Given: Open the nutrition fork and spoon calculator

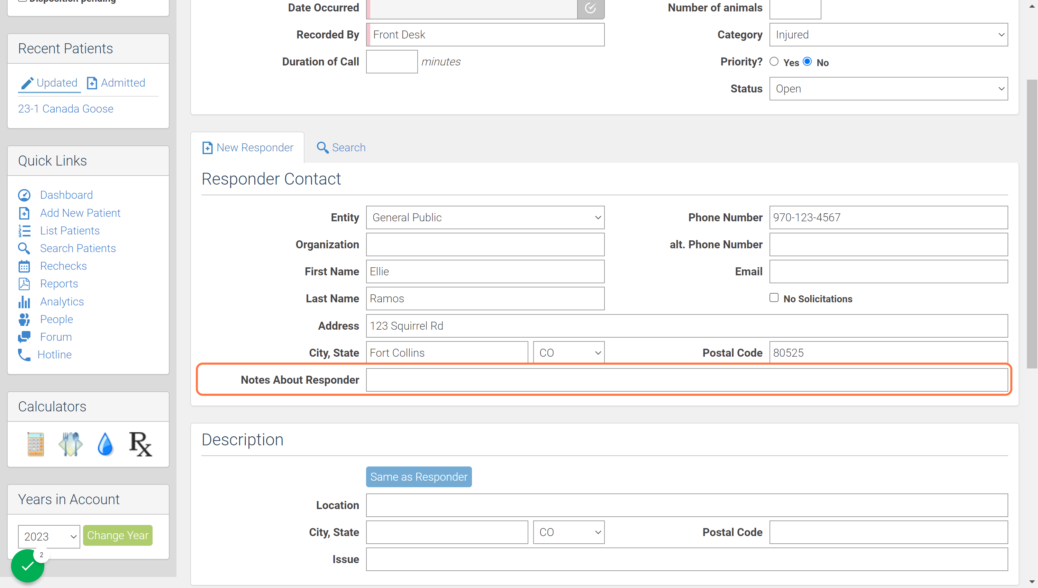Looking at the screenshot, I should [71, 444].
